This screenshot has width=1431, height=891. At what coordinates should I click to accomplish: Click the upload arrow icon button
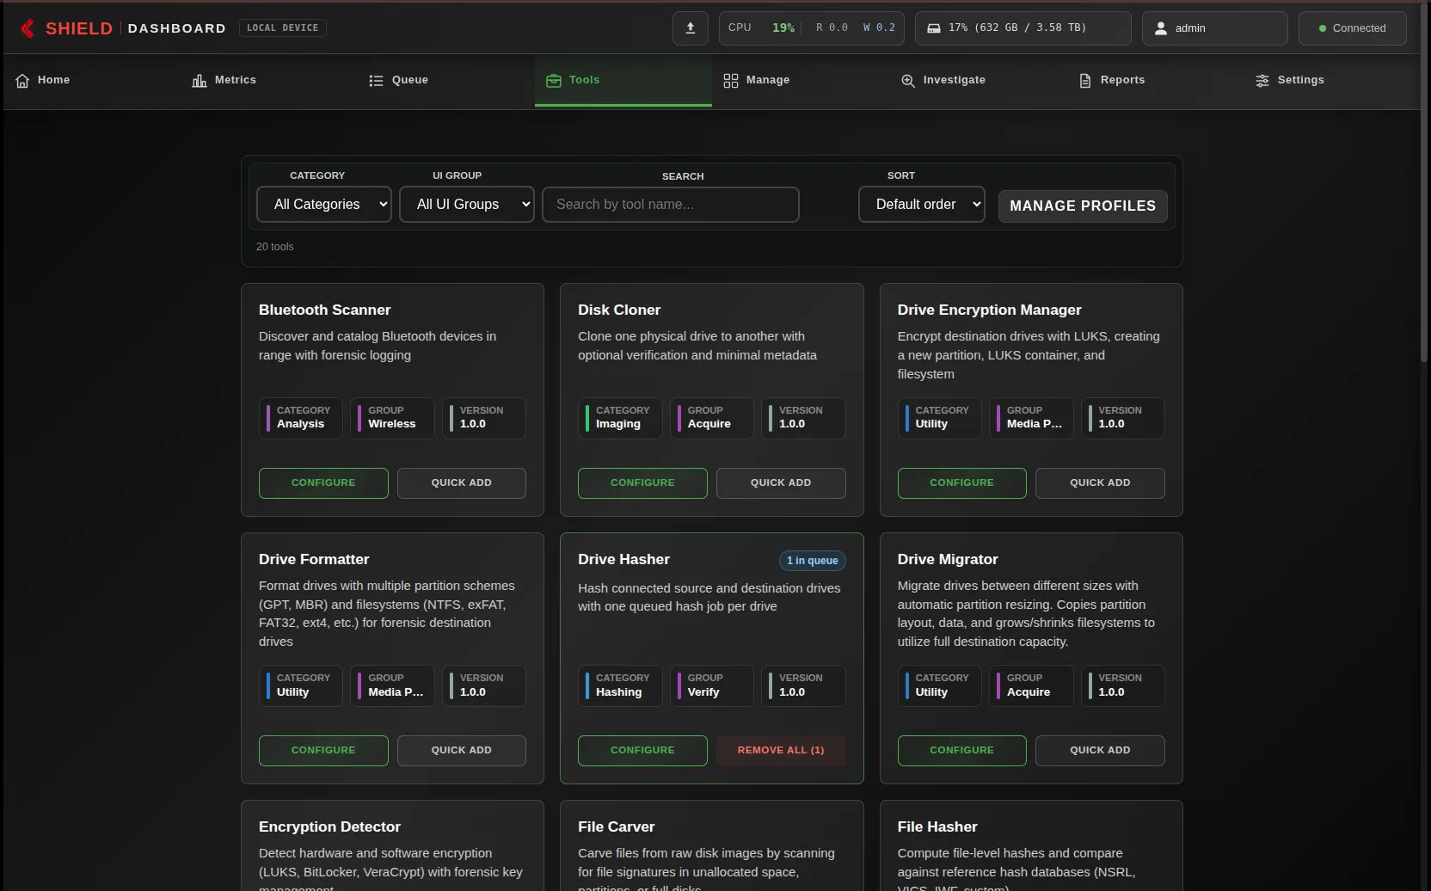[x=690, y=28]
